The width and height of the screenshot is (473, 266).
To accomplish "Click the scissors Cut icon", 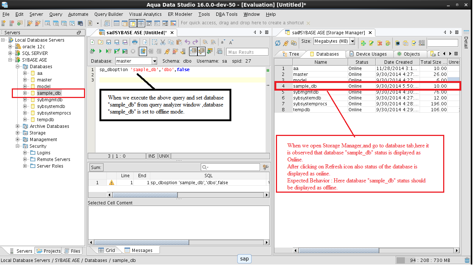I will (163, 42).
